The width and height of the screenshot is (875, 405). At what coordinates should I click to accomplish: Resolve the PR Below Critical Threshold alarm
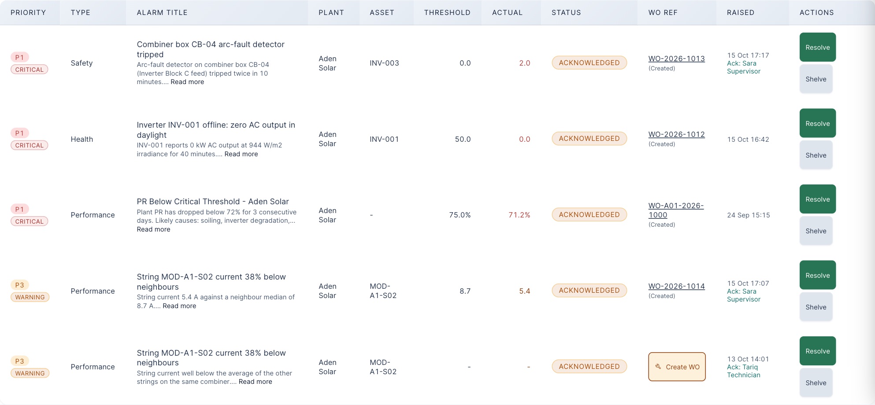point(817,199)
